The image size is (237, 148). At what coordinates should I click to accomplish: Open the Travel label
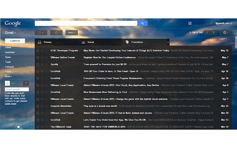(8, 71)
